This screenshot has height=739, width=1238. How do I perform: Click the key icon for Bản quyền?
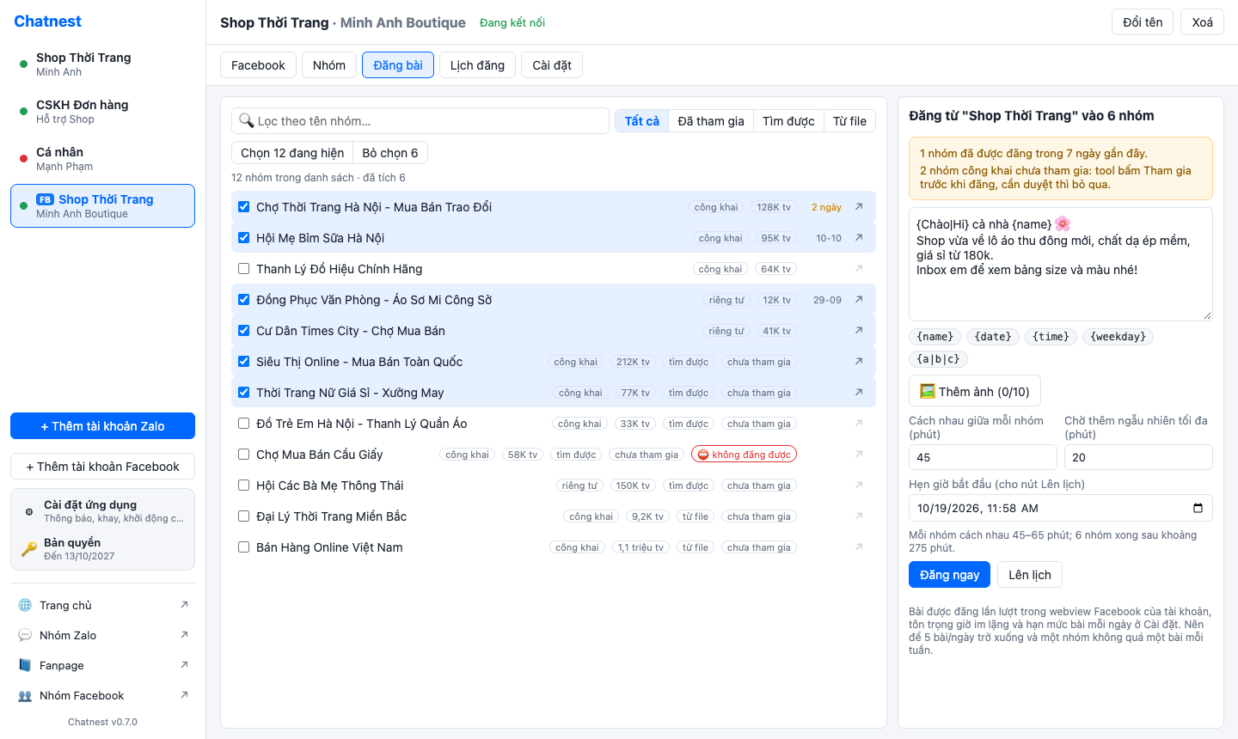pos(28,549)
